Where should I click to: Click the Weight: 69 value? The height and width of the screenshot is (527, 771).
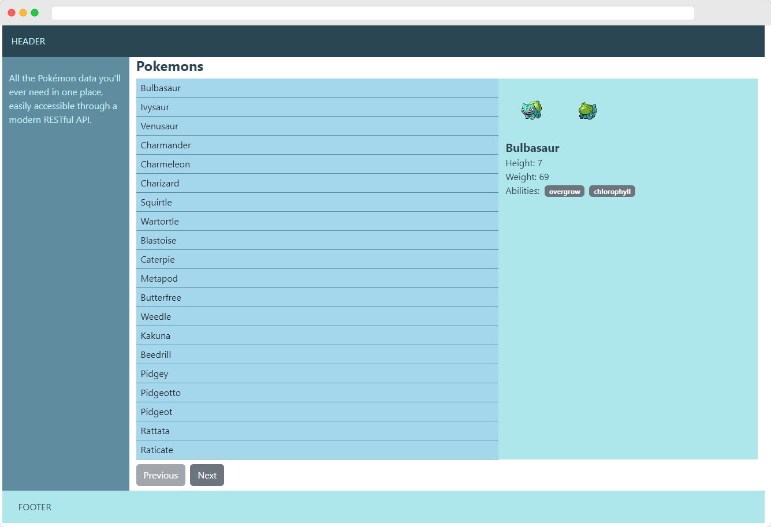(x=527, y=177)
